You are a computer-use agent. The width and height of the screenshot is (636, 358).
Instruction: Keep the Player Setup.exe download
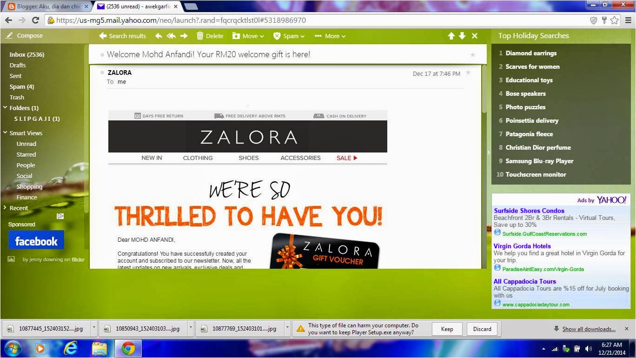coord(447,329)
